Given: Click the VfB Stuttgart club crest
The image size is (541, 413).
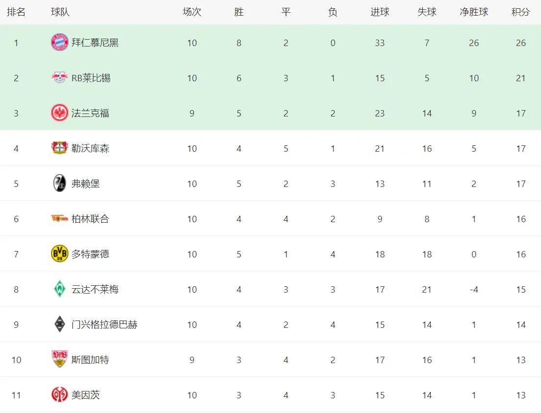Looking at the screenshot, I should (59, 359).
